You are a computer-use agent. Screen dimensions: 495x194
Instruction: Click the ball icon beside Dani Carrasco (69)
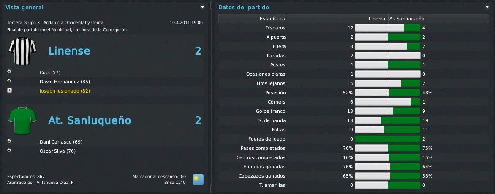(x=9, y=141)
